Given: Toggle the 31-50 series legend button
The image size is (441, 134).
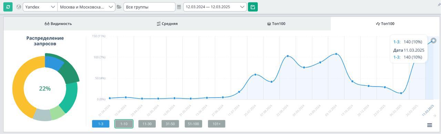Looking at the screenshot, I should (170, 124).
